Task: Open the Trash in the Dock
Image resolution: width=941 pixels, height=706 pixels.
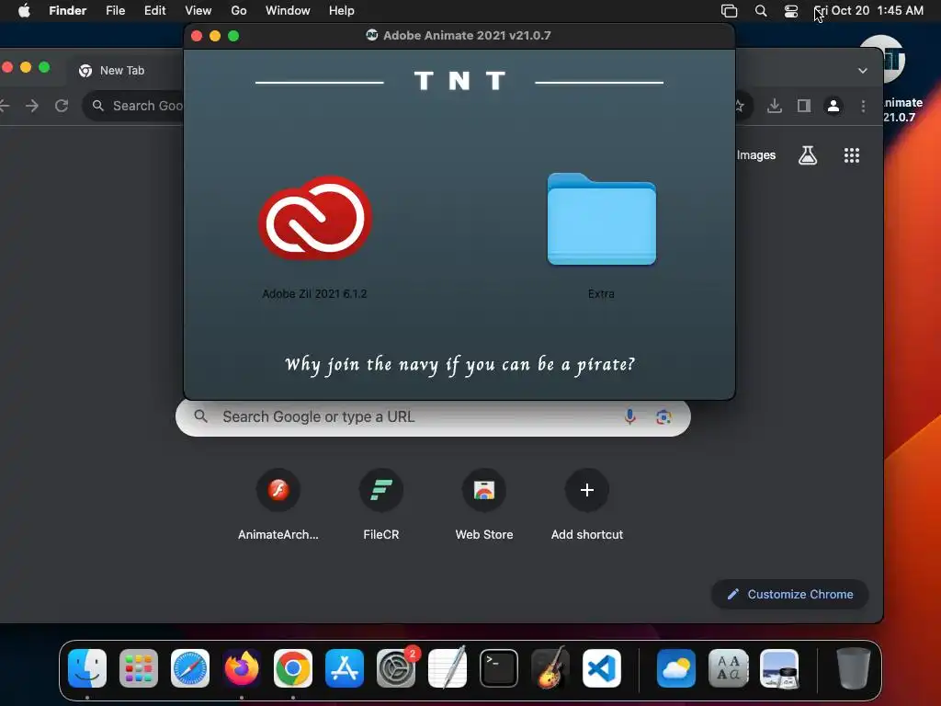Action: click(854, 668)
